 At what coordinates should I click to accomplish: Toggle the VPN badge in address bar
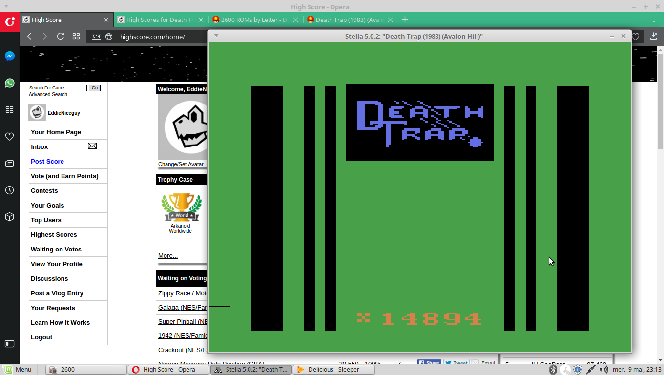[x=96, y=37]
